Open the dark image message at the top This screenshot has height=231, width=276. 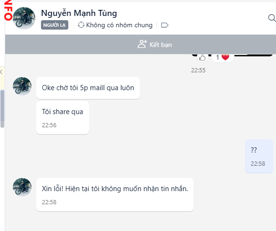click(232, 55)
